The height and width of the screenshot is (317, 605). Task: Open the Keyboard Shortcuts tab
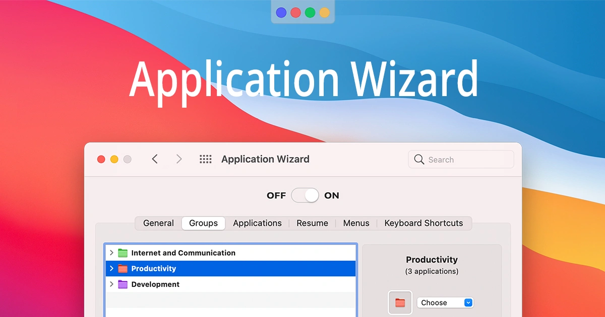pyautogui.click(x=423, y=223)
